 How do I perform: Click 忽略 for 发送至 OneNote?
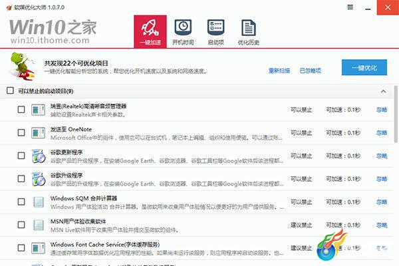coord(382,132)
